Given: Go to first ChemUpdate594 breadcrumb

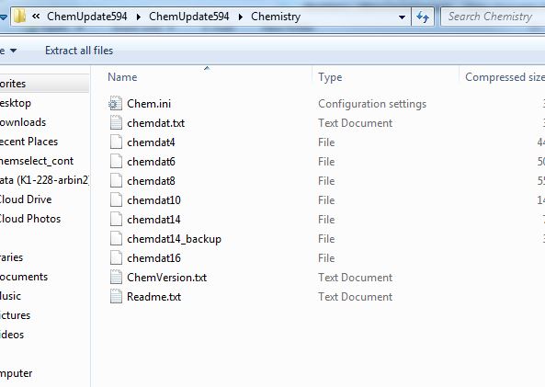Looking at the screenshot, I should pyautogui.click(x=87, y=17).
